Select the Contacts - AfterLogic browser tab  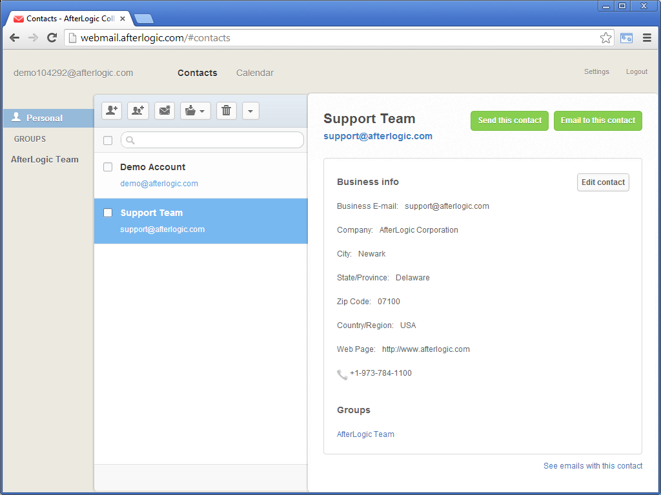pyautogui.click(x=70, y=19)
